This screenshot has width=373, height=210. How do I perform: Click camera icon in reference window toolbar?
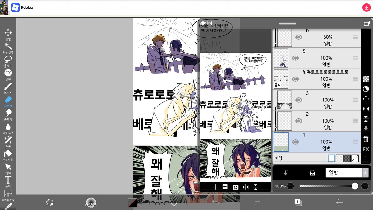(x=236, y=187)
